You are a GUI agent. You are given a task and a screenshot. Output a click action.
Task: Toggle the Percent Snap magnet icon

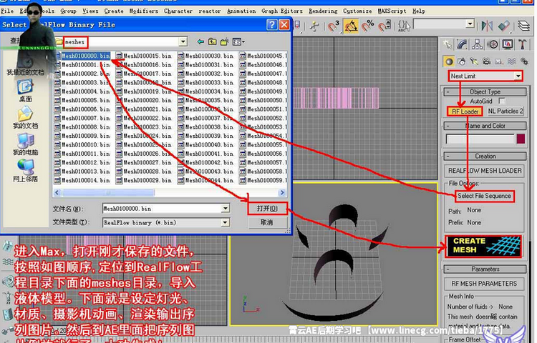click(x=368, y=26)
